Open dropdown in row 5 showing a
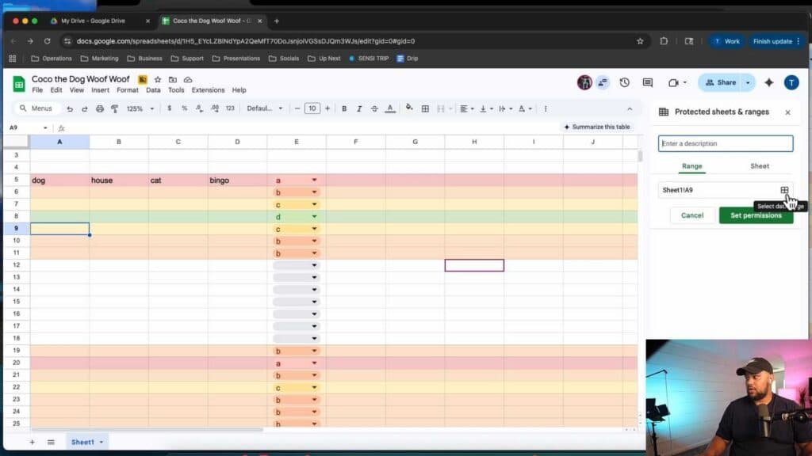The image size is (812, 456). point(314,180)
